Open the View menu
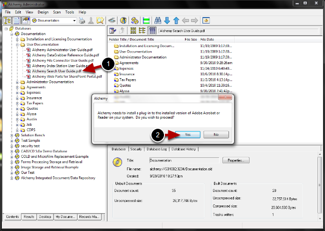The image size is (325, 231). click(x=29, y=12)
